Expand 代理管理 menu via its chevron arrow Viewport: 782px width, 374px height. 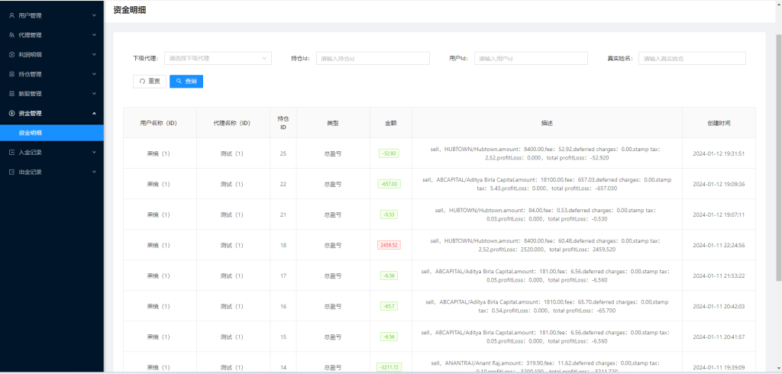94,35
